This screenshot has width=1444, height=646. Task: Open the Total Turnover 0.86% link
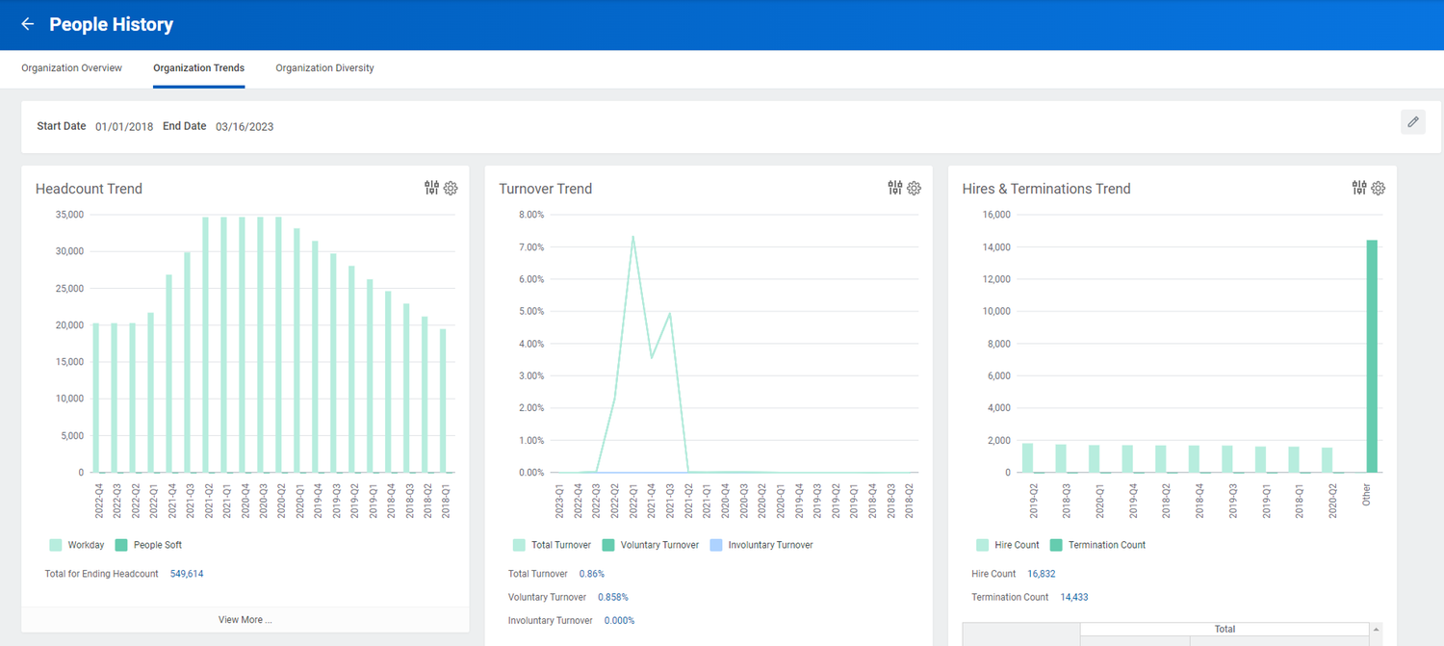click(x=591, y=573)
